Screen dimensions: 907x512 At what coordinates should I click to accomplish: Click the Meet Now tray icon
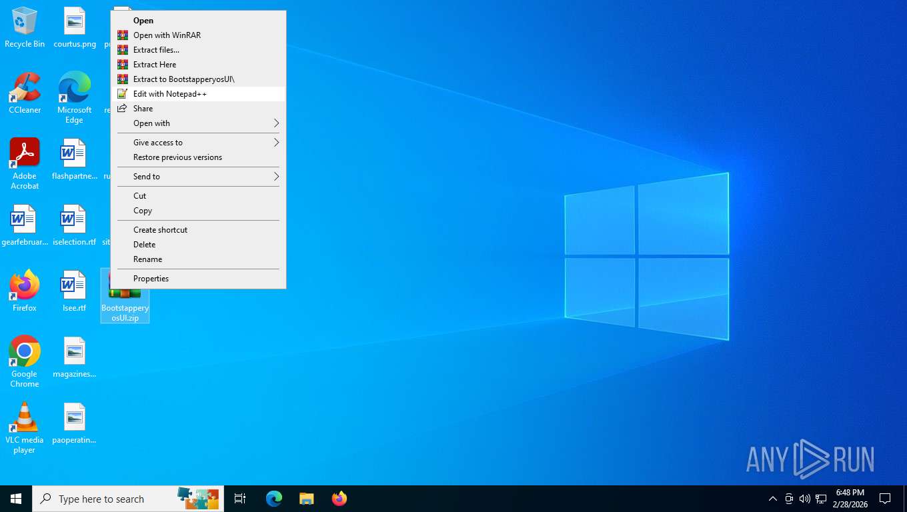tap(789, 499)
